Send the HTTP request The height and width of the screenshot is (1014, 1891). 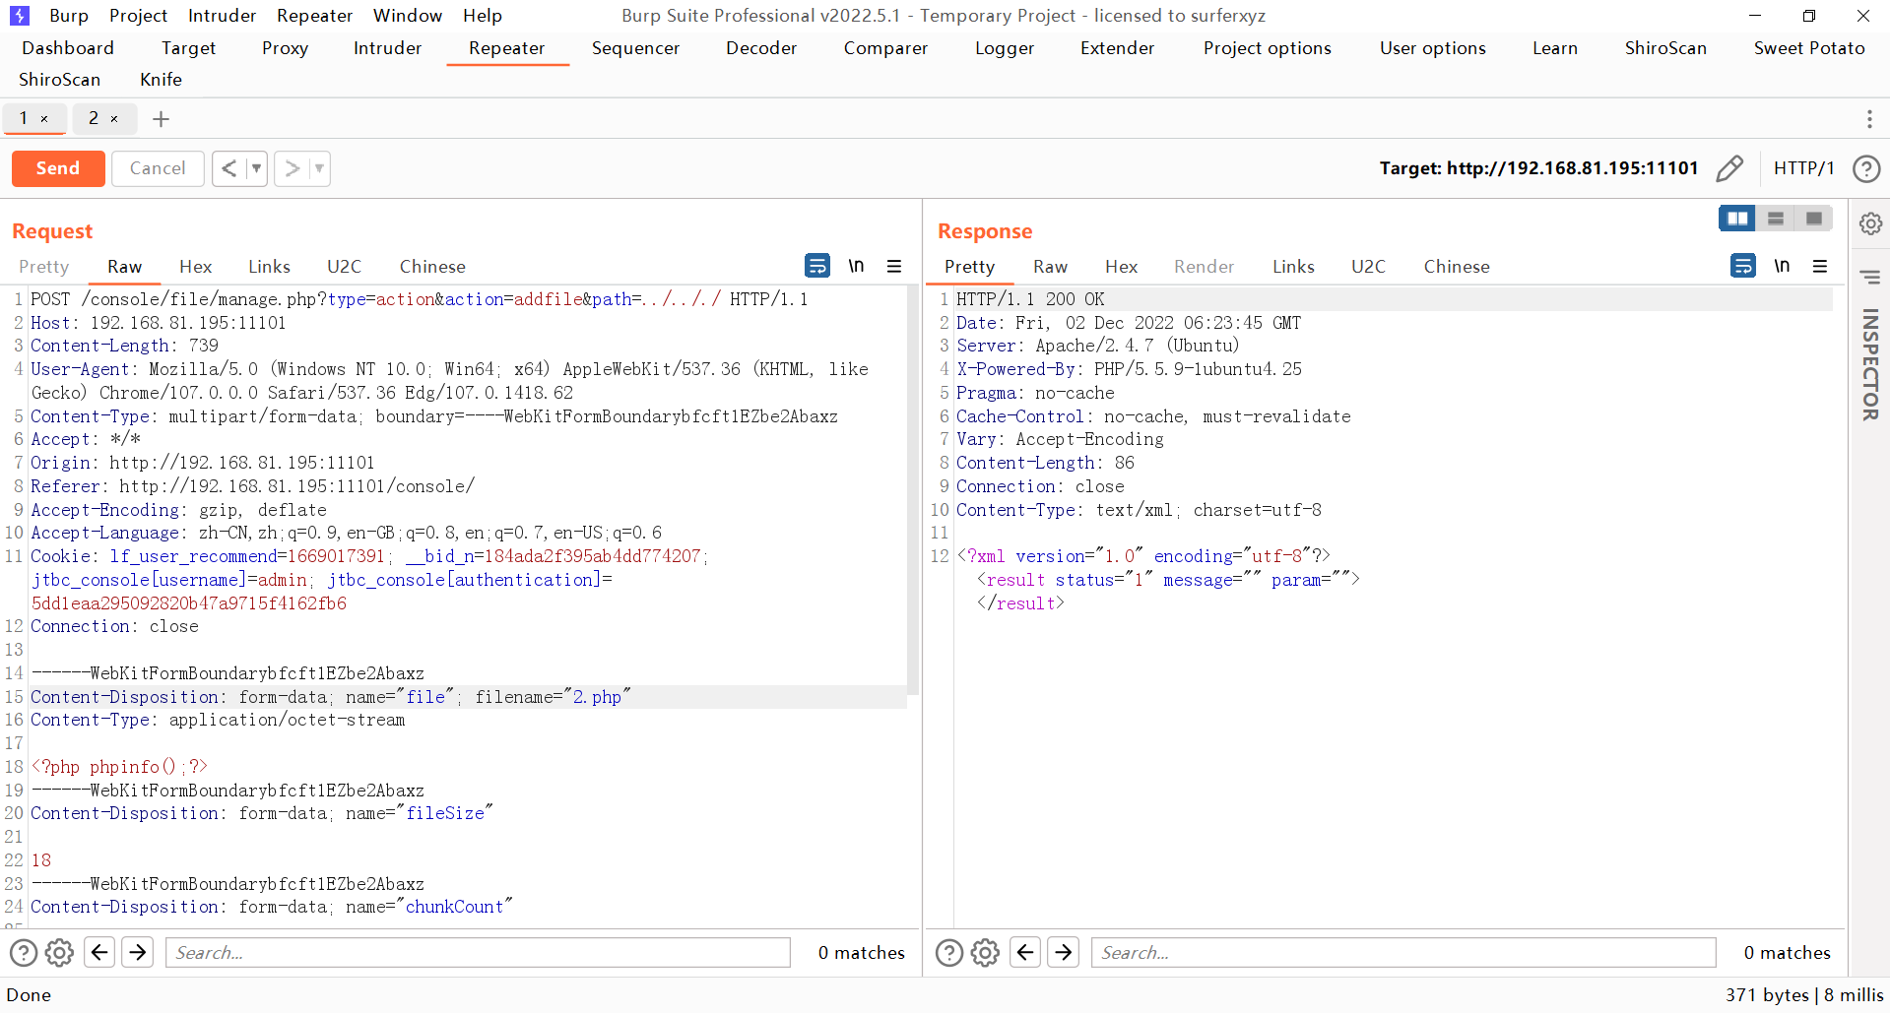pos(58,168)
